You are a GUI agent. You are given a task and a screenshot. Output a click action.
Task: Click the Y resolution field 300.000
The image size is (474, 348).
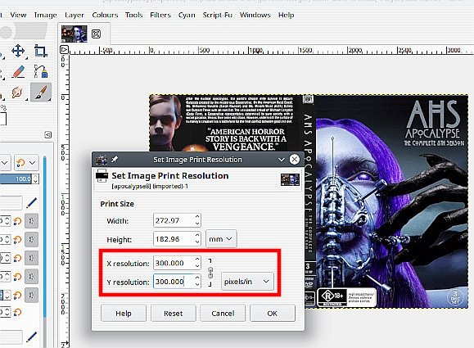[174, 282]
